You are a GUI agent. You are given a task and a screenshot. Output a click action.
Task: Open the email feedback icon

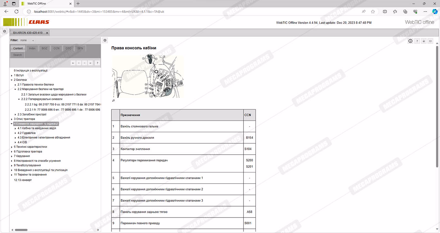point(430,41)
